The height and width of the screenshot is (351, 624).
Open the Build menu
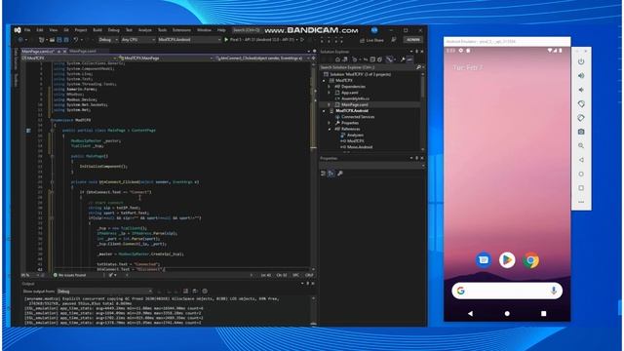[x=97, y=30]
